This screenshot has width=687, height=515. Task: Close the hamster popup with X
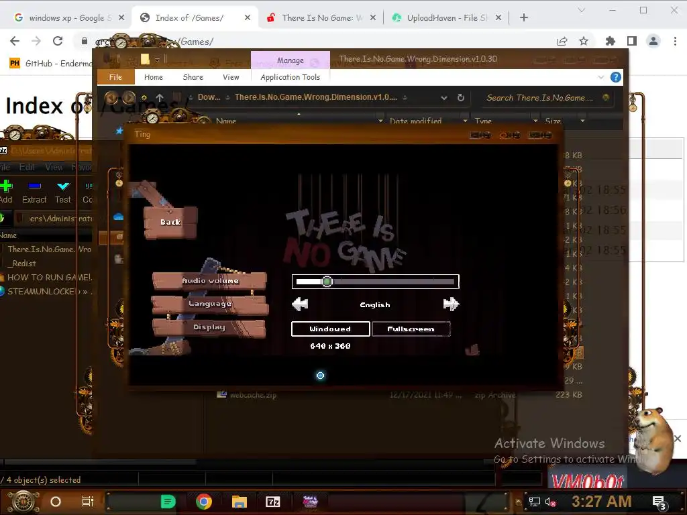click(678, 439)
